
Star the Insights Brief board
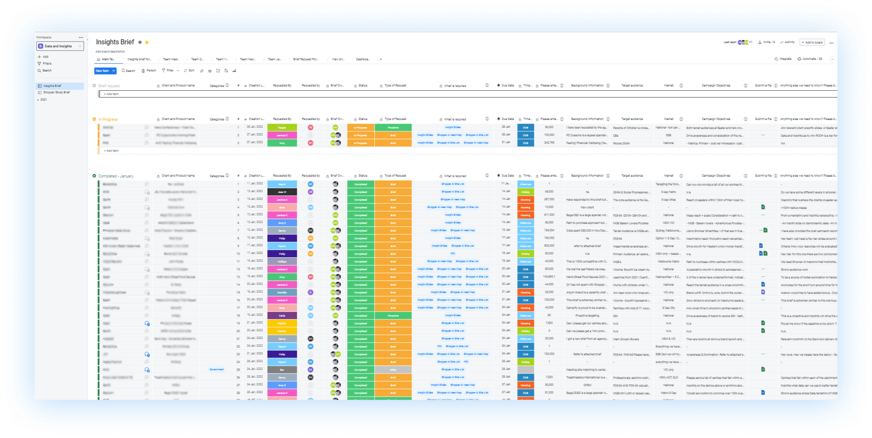pyautogui.click(x=147, y=42)
